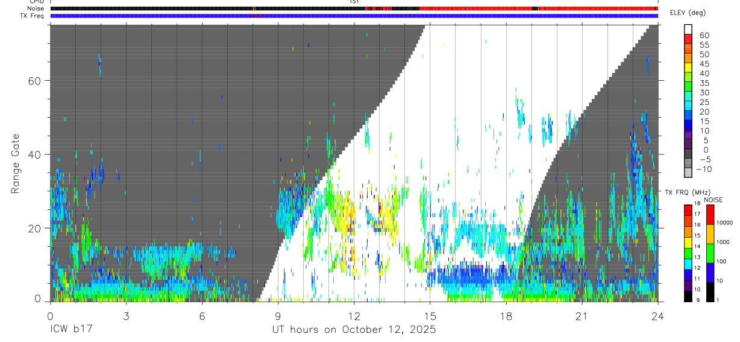Click the black-and-red Noise strip above plot

point(354,8)
